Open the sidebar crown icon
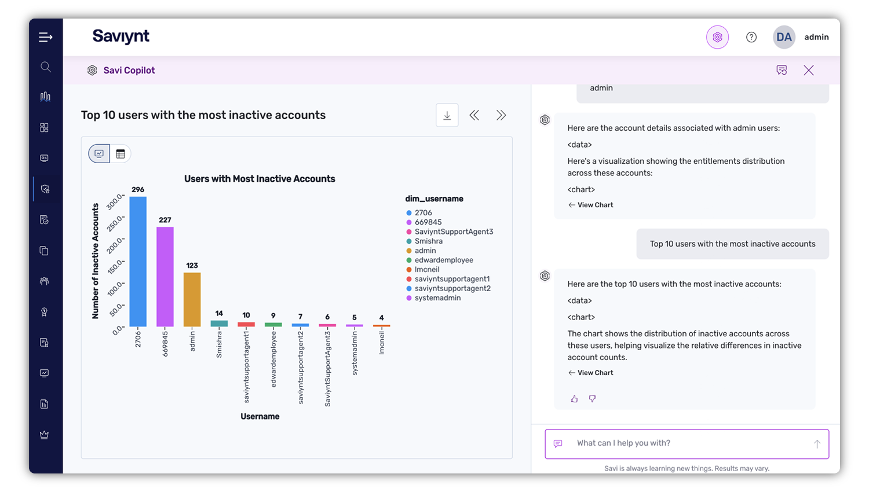 click(45, 435)
